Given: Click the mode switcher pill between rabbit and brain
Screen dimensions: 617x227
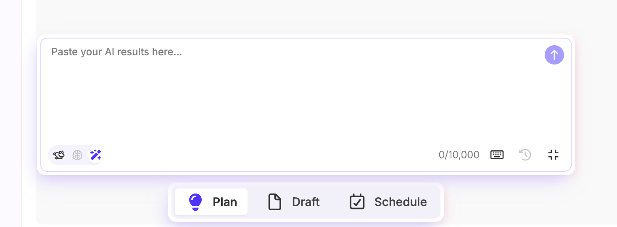Looking at the screenshot, I should point(68,155).
